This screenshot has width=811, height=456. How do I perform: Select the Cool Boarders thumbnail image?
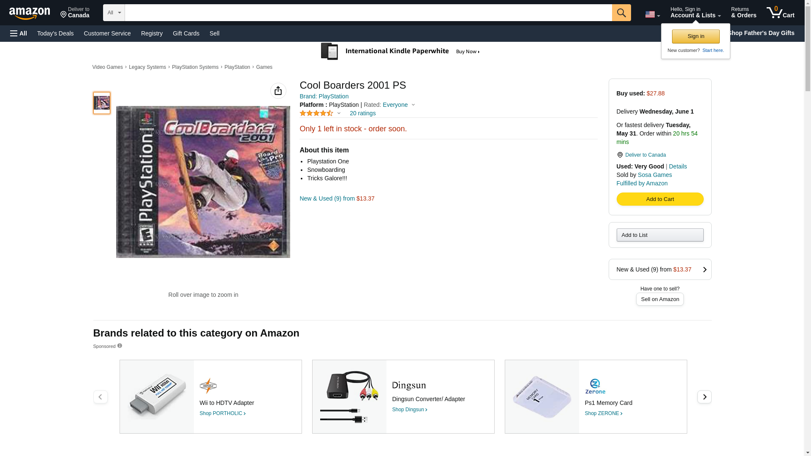101,103
